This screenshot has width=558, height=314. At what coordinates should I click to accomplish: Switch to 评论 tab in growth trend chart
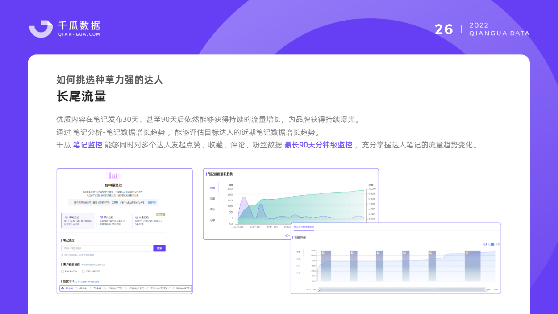(x=212, y=209)
